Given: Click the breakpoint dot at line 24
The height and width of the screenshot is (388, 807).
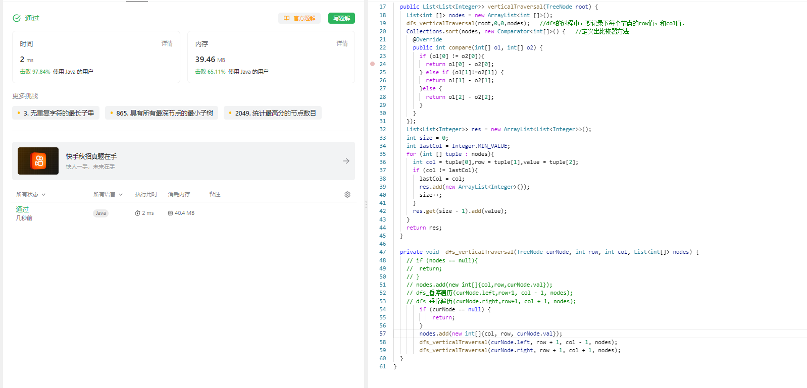Looking at the screenshot, I should 372,64.
